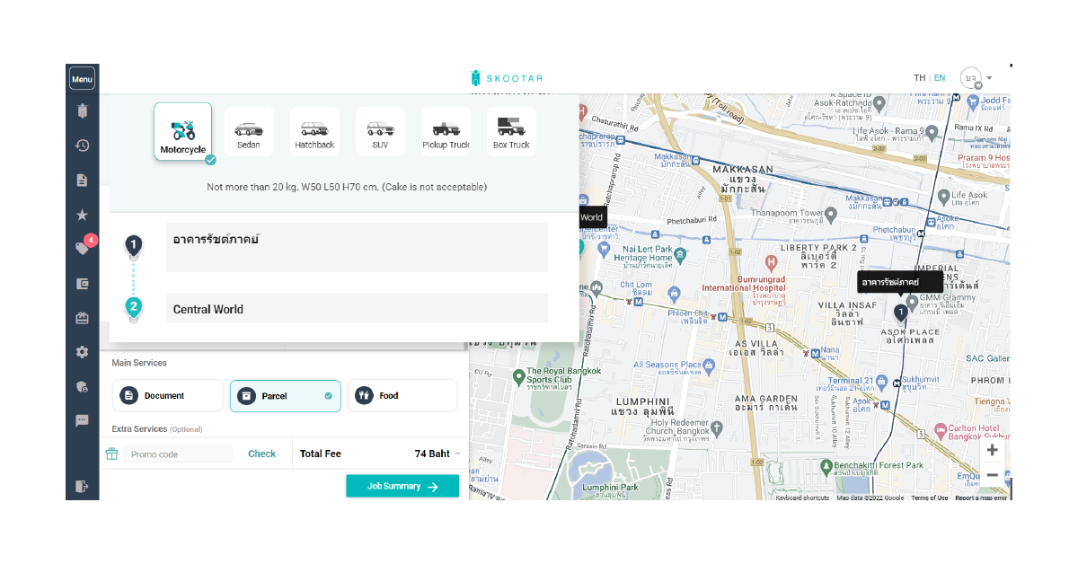Screen dimensions: 1078x564
Task: Click map marker 1 at Asok Place
Action: [x=901, y=313]
